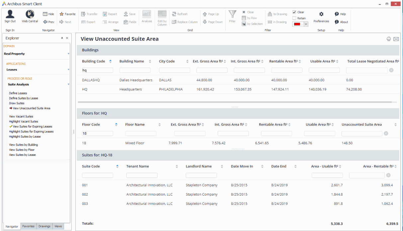Image resolution: width=403 pixels, height=231 pixels.
Task: Click the red color swatch in Filter group
Action: coord(298,24)
